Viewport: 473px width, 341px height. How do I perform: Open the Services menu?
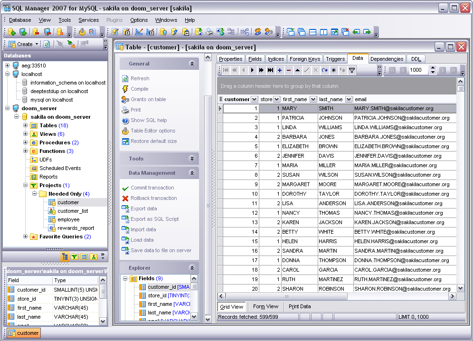[x=89, y=20]
